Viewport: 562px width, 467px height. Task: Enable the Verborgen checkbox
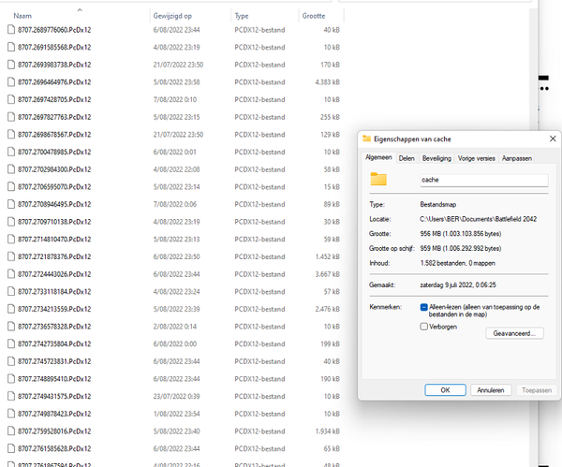(423, 328)
